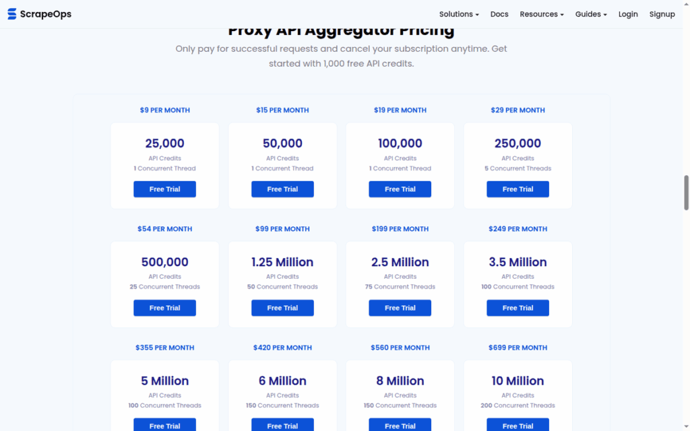The height and width of the screenshot is (431, 690).
Task: Open the Signup page
Action: pyautogui.click(x=662, y=14)
